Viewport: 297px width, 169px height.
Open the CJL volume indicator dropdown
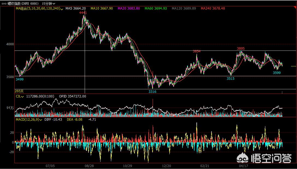20,96
